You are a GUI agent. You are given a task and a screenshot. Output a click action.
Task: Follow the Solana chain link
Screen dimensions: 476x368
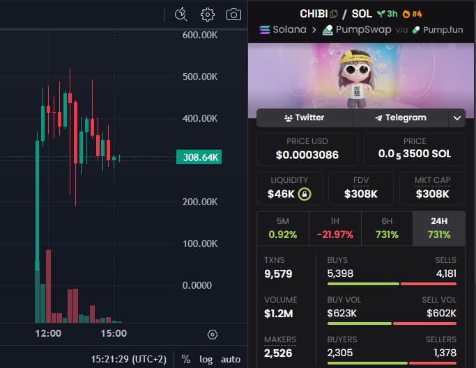coord(283,30)
